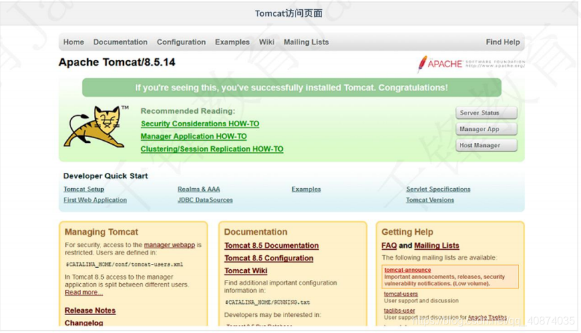Screen dimensions: 581x333
Task: Click the Tomcat cat logo image
Action: click(x=96, y=126)
